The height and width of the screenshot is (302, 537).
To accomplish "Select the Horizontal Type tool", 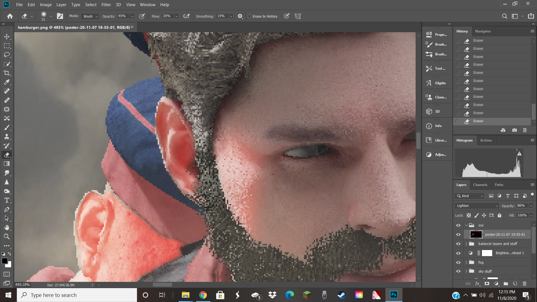I will click(7, 200).
